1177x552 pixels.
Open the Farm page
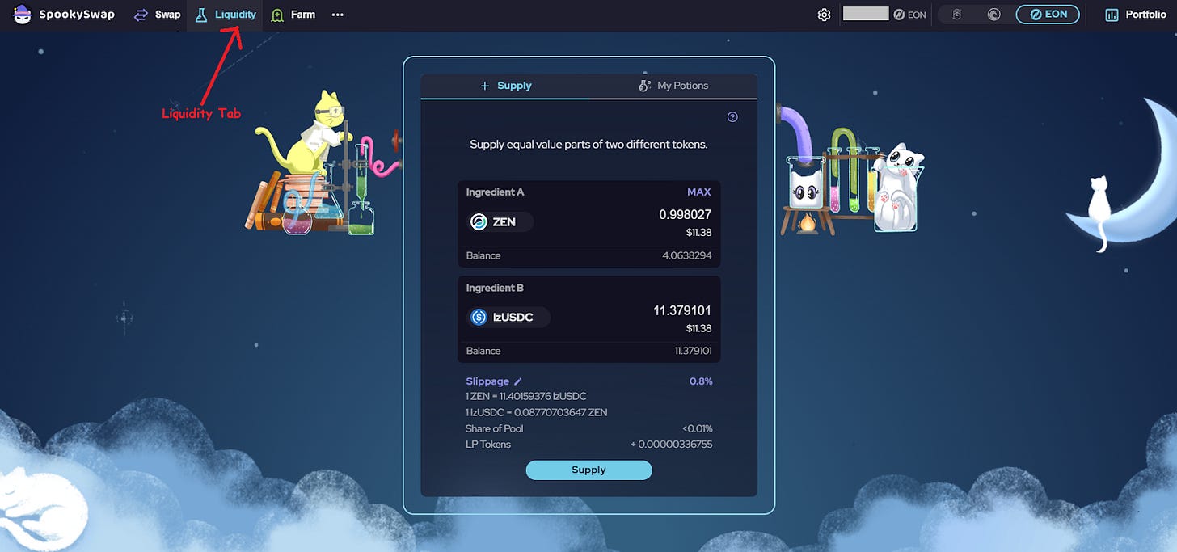pyautogui.click(x=293, y=15)
